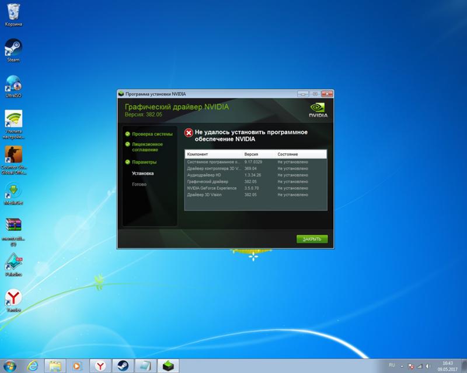This screenshot has height=373, width=467.
Task: Select the Готово step
Action: click(139, 184)
